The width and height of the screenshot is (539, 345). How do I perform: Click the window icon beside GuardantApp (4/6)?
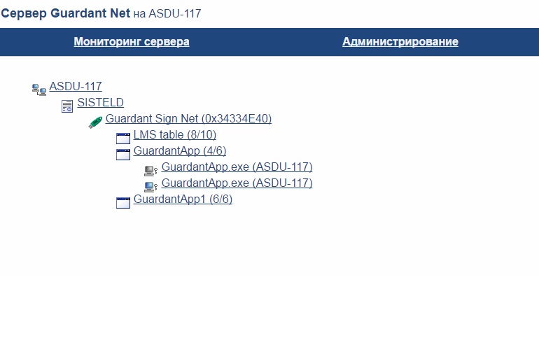(x=123, y=154)
